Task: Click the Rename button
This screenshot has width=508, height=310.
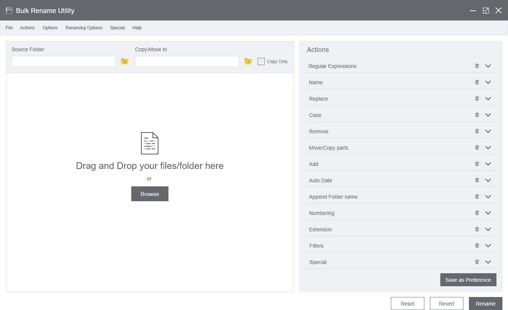Action: [486, 303]
